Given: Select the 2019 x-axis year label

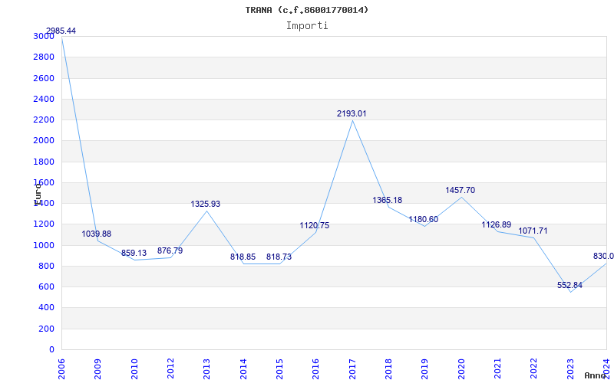Looking at the screenshot, I should point(425,368).
